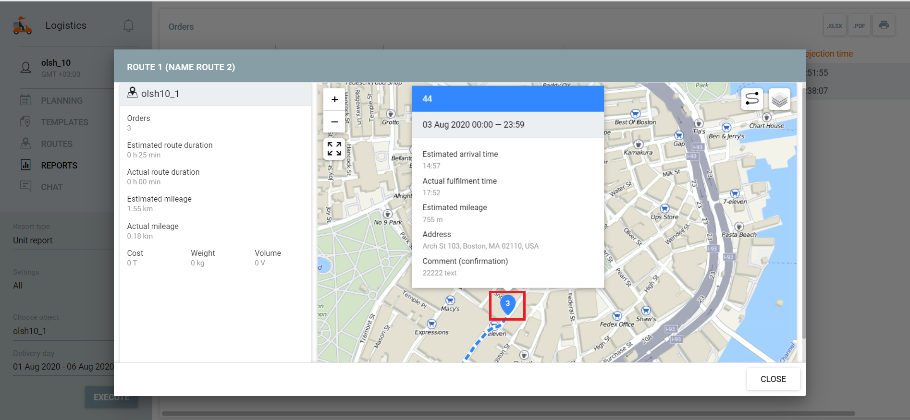Click the Delivery day date range field
This screenshot has width=910, height=420.
pyautogui.click(x=63, y=367)
